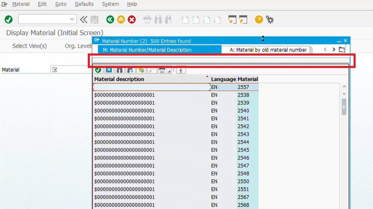Select the empty description cell for material 2557
The height and width of the screenshot is (209, 373).
[x=152, y=87]
